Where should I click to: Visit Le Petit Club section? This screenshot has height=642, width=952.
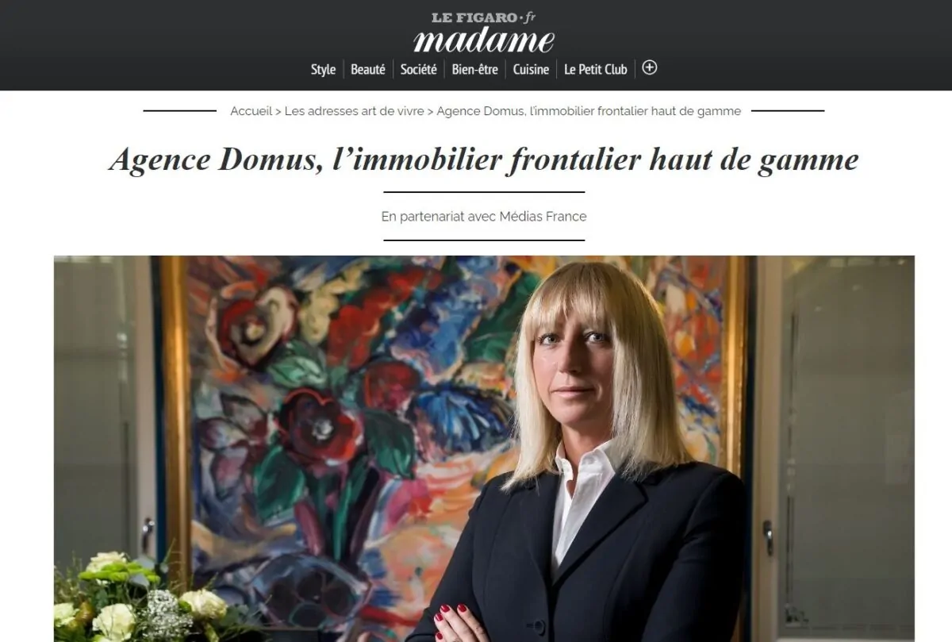tap(596, 69)
